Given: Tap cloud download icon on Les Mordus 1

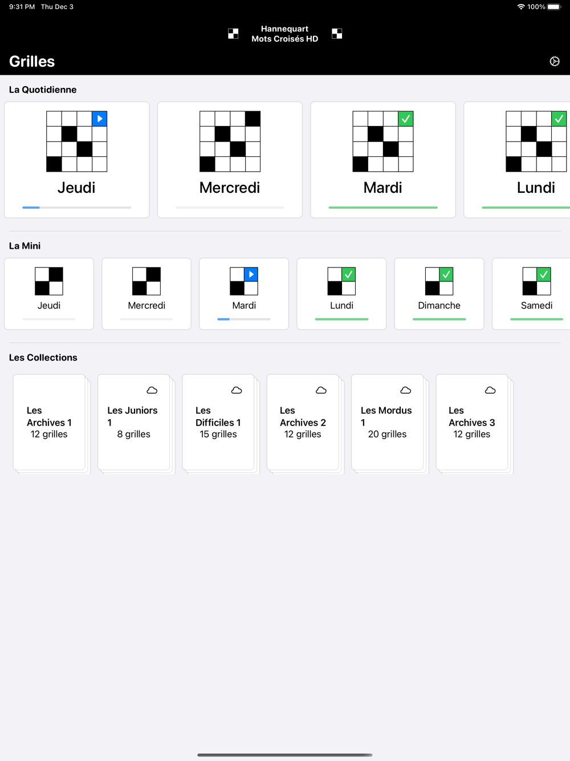Looking at the screenshot, I should click(x=406, y=390).
